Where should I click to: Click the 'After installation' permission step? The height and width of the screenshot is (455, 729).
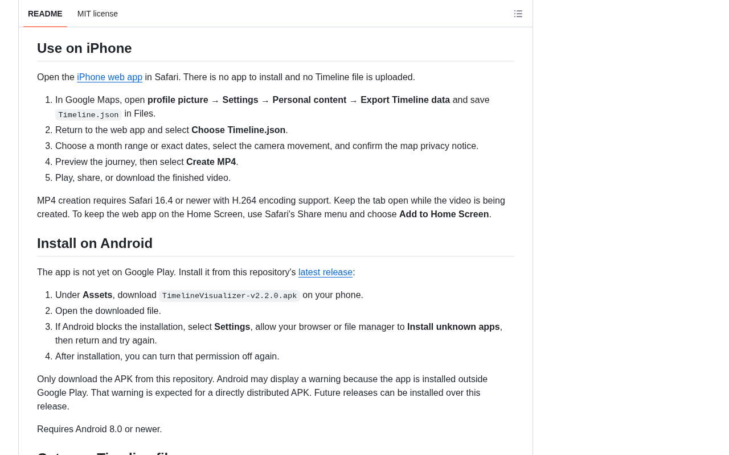(x=167, y=356)
